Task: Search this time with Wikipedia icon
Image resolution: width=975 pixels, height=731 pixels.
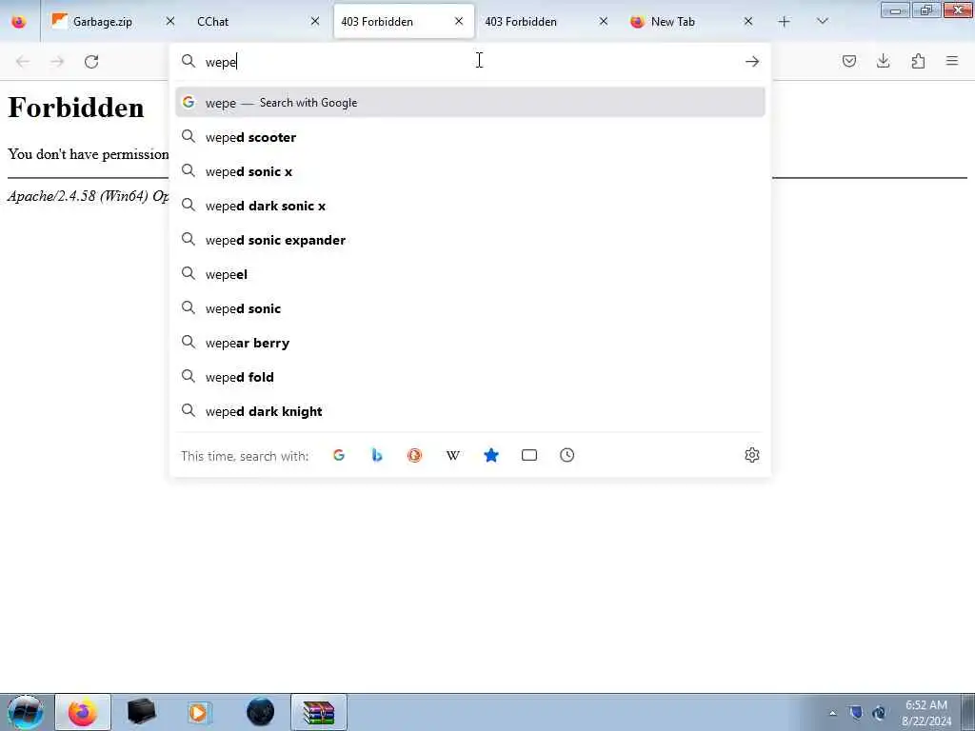Action: point(452,455)
